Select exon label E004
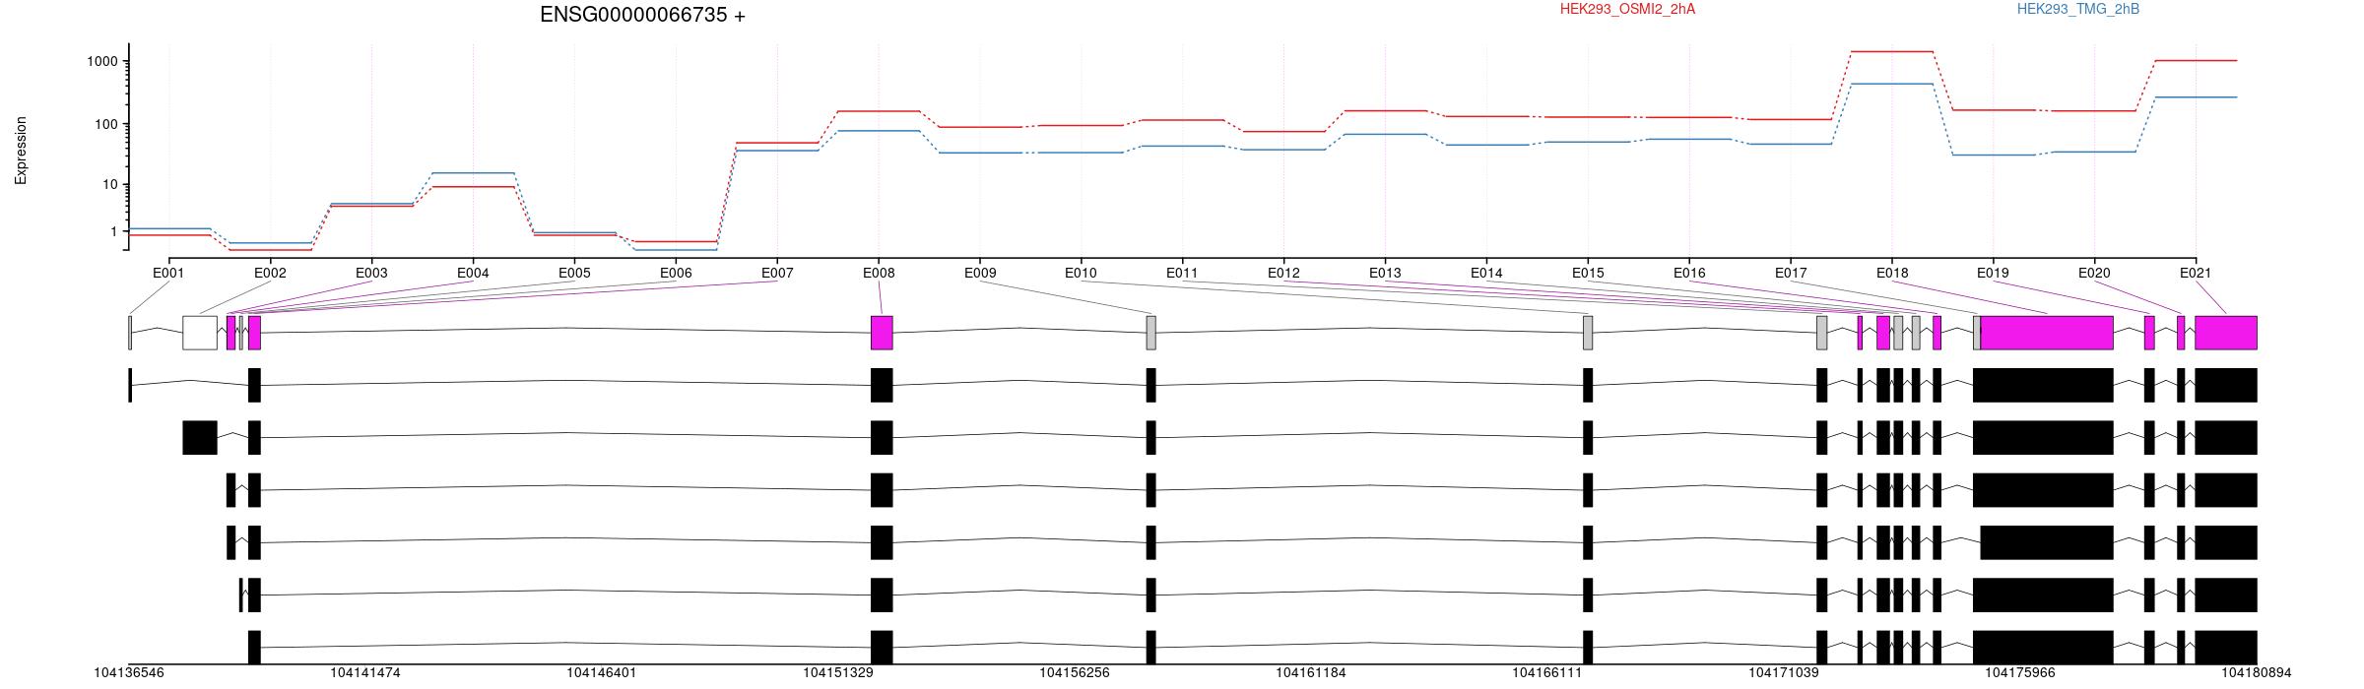The height and width of the screenshot is (689, 2364). (473, 273)
